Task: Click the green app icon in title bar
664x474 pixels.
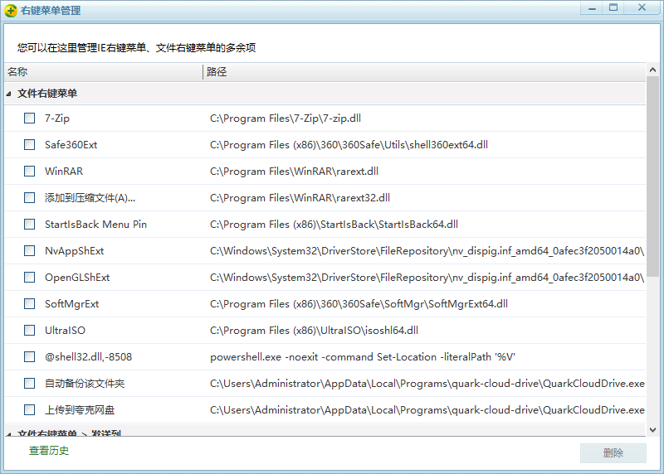Action: point(11,11)
